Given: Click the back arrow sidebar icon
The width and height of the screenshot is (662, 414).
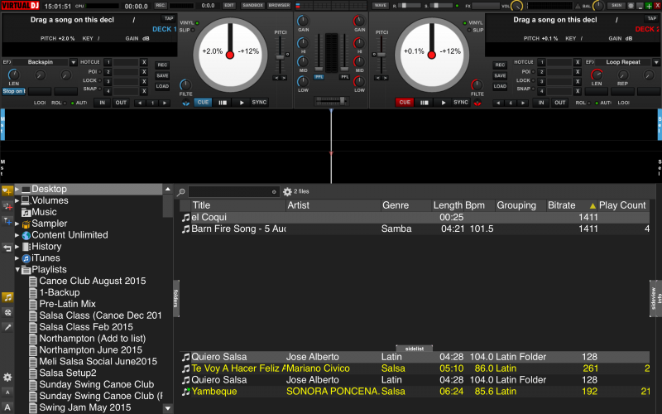Looking at the screenshot, I should coord(7,248).
